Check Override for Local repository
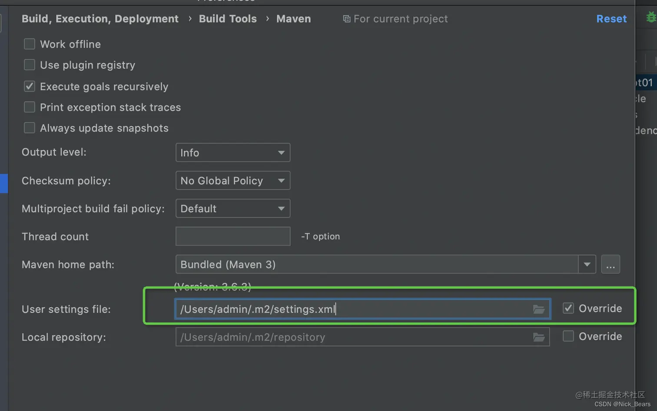 (x=568, y=336)
